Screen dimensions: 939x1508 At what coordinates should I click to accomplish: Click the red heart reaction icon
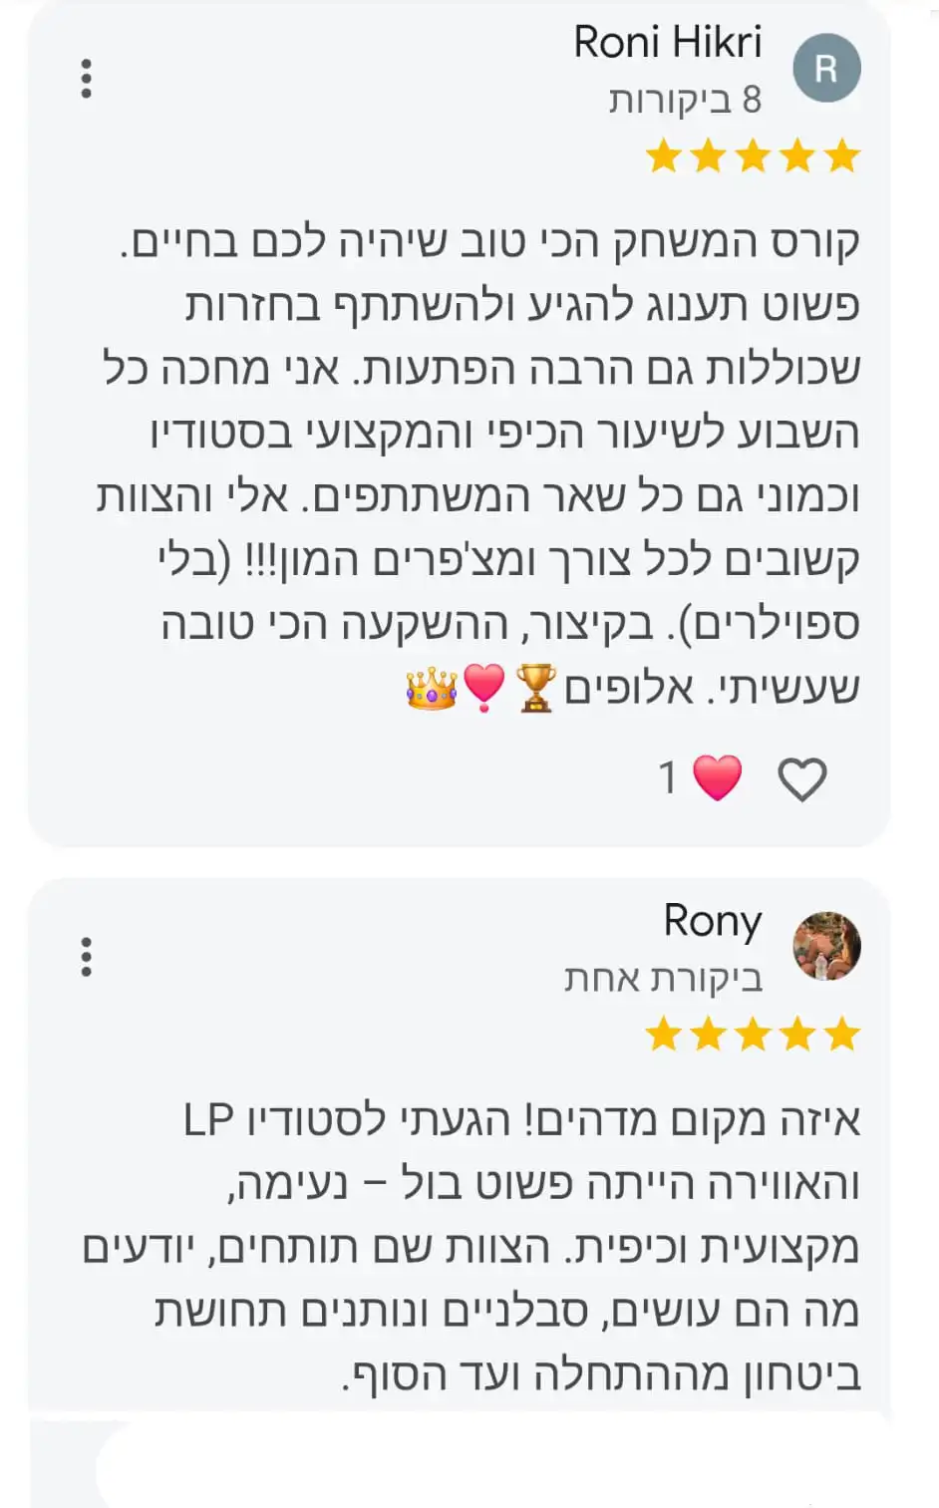[717, 778]
